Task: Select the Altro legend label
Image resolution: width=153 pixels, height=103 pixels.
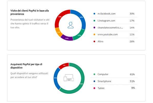Action: point(100,41)
